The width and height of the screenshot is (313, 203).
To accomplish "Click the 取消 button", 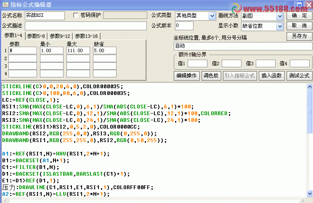I will tap(300, 26).
